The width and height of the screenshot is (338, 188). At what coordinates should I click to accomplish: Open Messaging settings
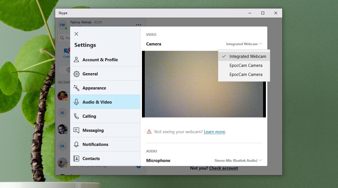click(93, 130)
